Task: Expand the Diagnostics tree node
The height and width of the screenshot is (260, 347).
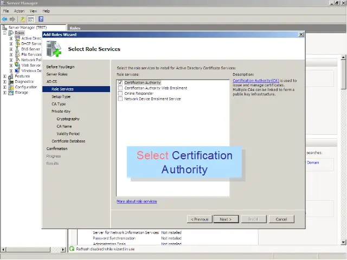Action: point(5,82)
